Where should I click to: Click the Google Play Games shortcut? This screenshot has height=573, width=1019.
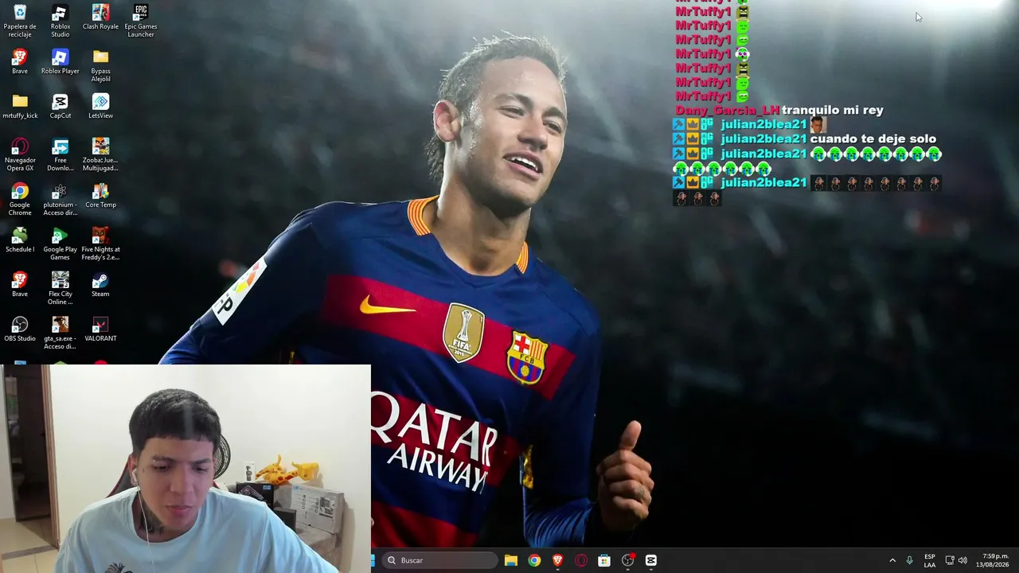pos(60,244)
